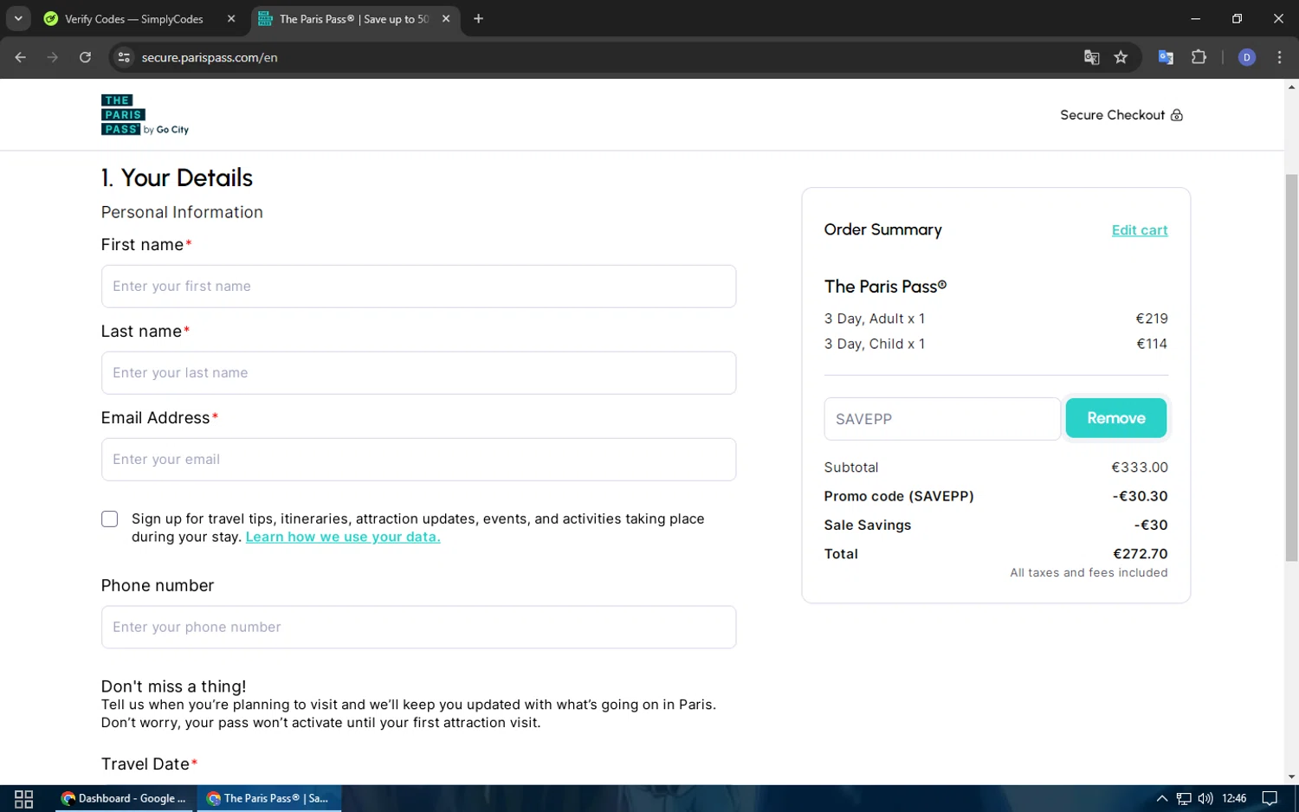Click the €272.70 total amount
The width and height of the screenshot is (1299, 812).
[x=1140, y=554]
